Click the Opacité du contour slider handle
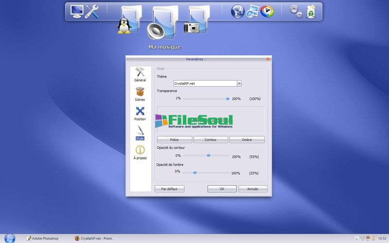The image size is (389, 243). (209, 156)
